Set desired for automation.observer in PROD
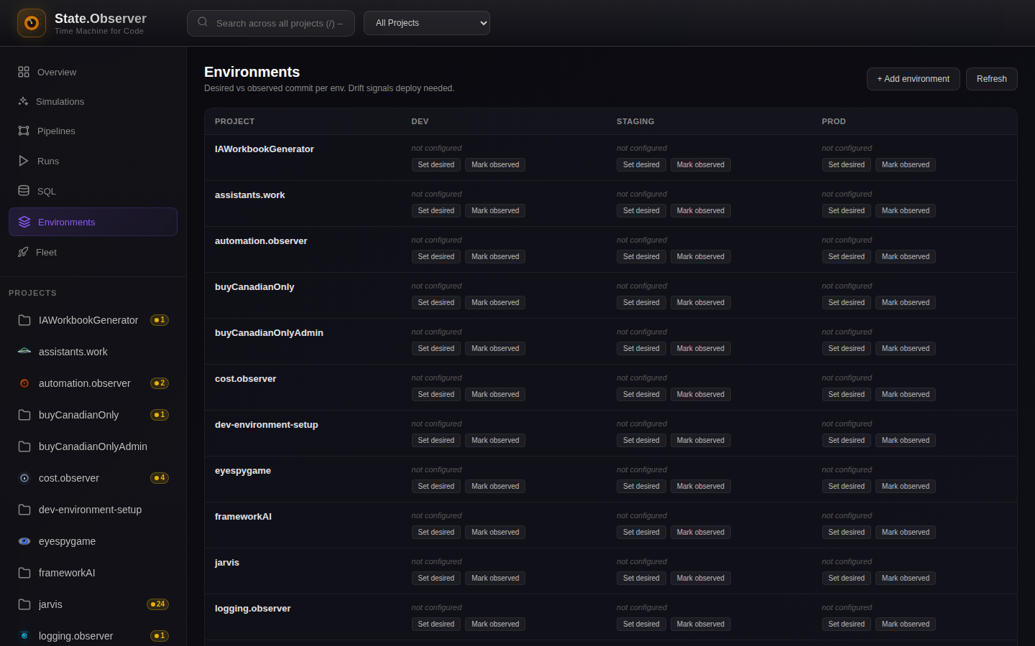This screenshot has height=646, width=1035. [x=847, y=257]
